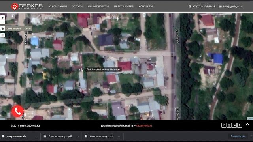Screen dimensions: 253x142
Task: Click Delete last point button
Action: coord(13,28)
